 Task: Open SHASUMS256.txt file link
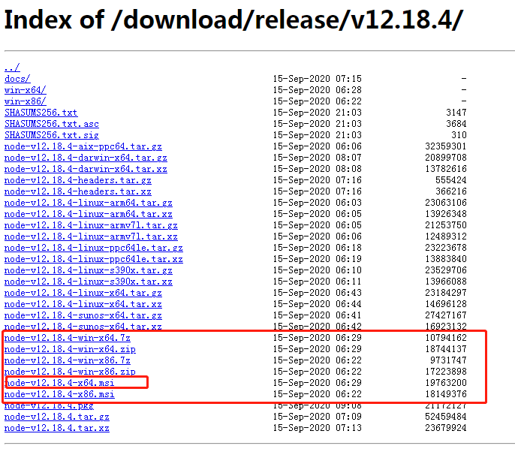click(41, 113)
